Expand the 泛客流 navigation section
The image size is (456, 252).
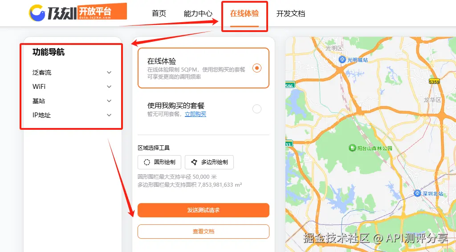pos(72,72)
